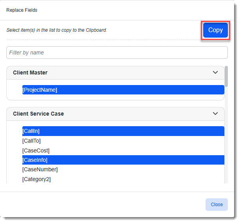Close the Replace Fields dialog

coord(217,204)
